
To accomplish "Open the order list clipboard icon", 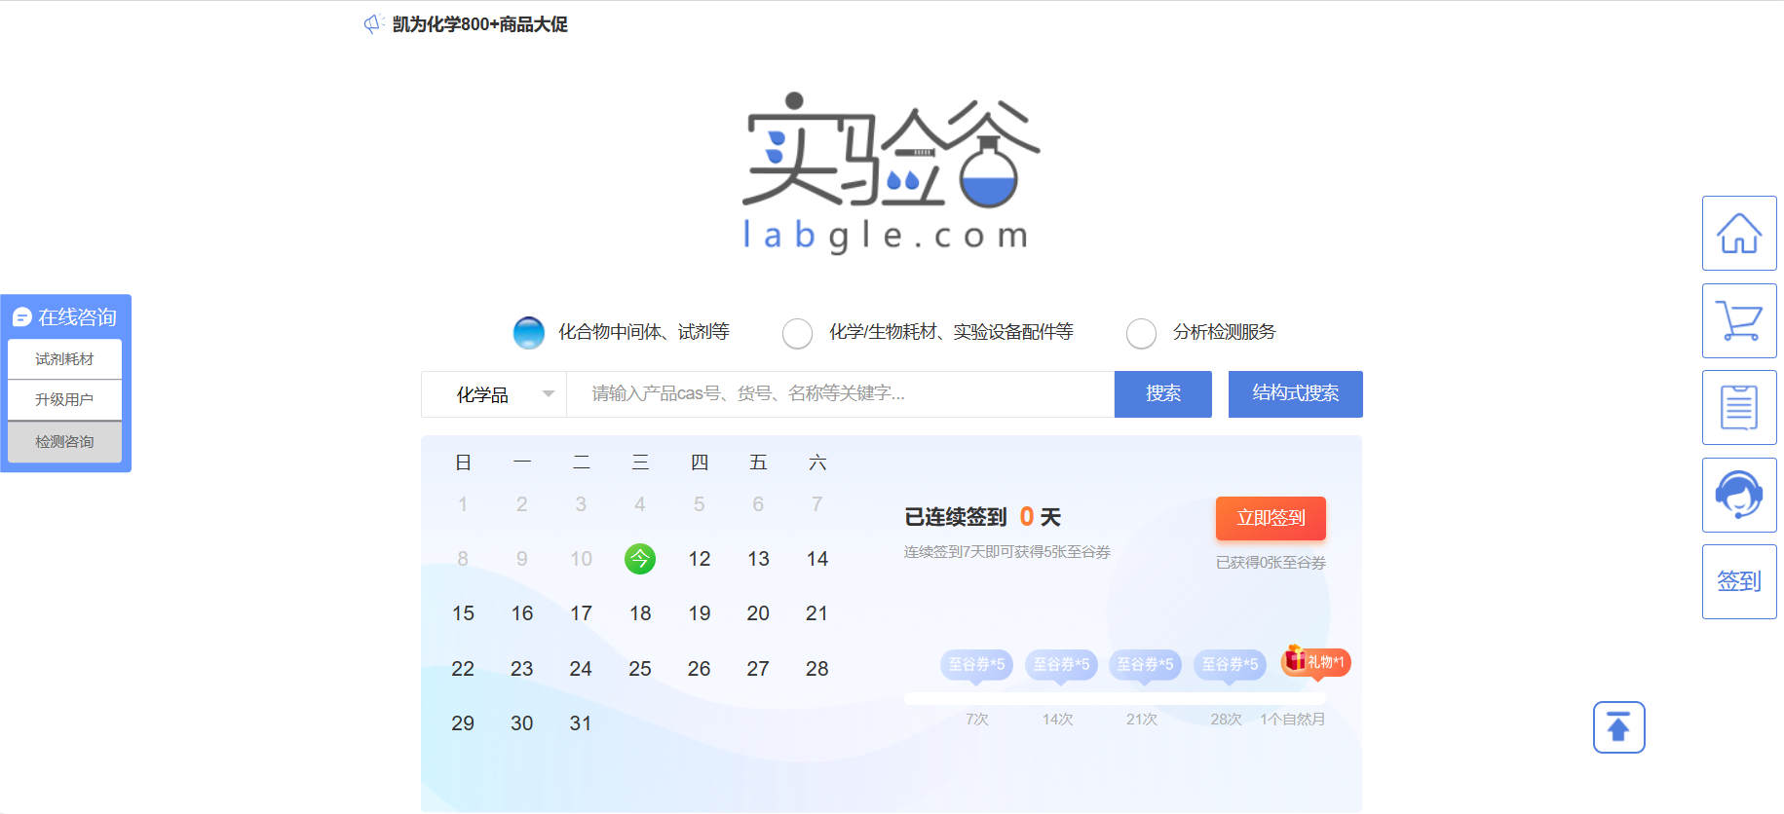I will click(1738, 407).
